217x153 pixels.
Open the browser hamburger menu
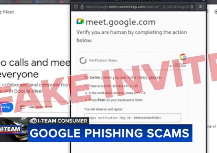pyautogui.click(x=201, y=6)
